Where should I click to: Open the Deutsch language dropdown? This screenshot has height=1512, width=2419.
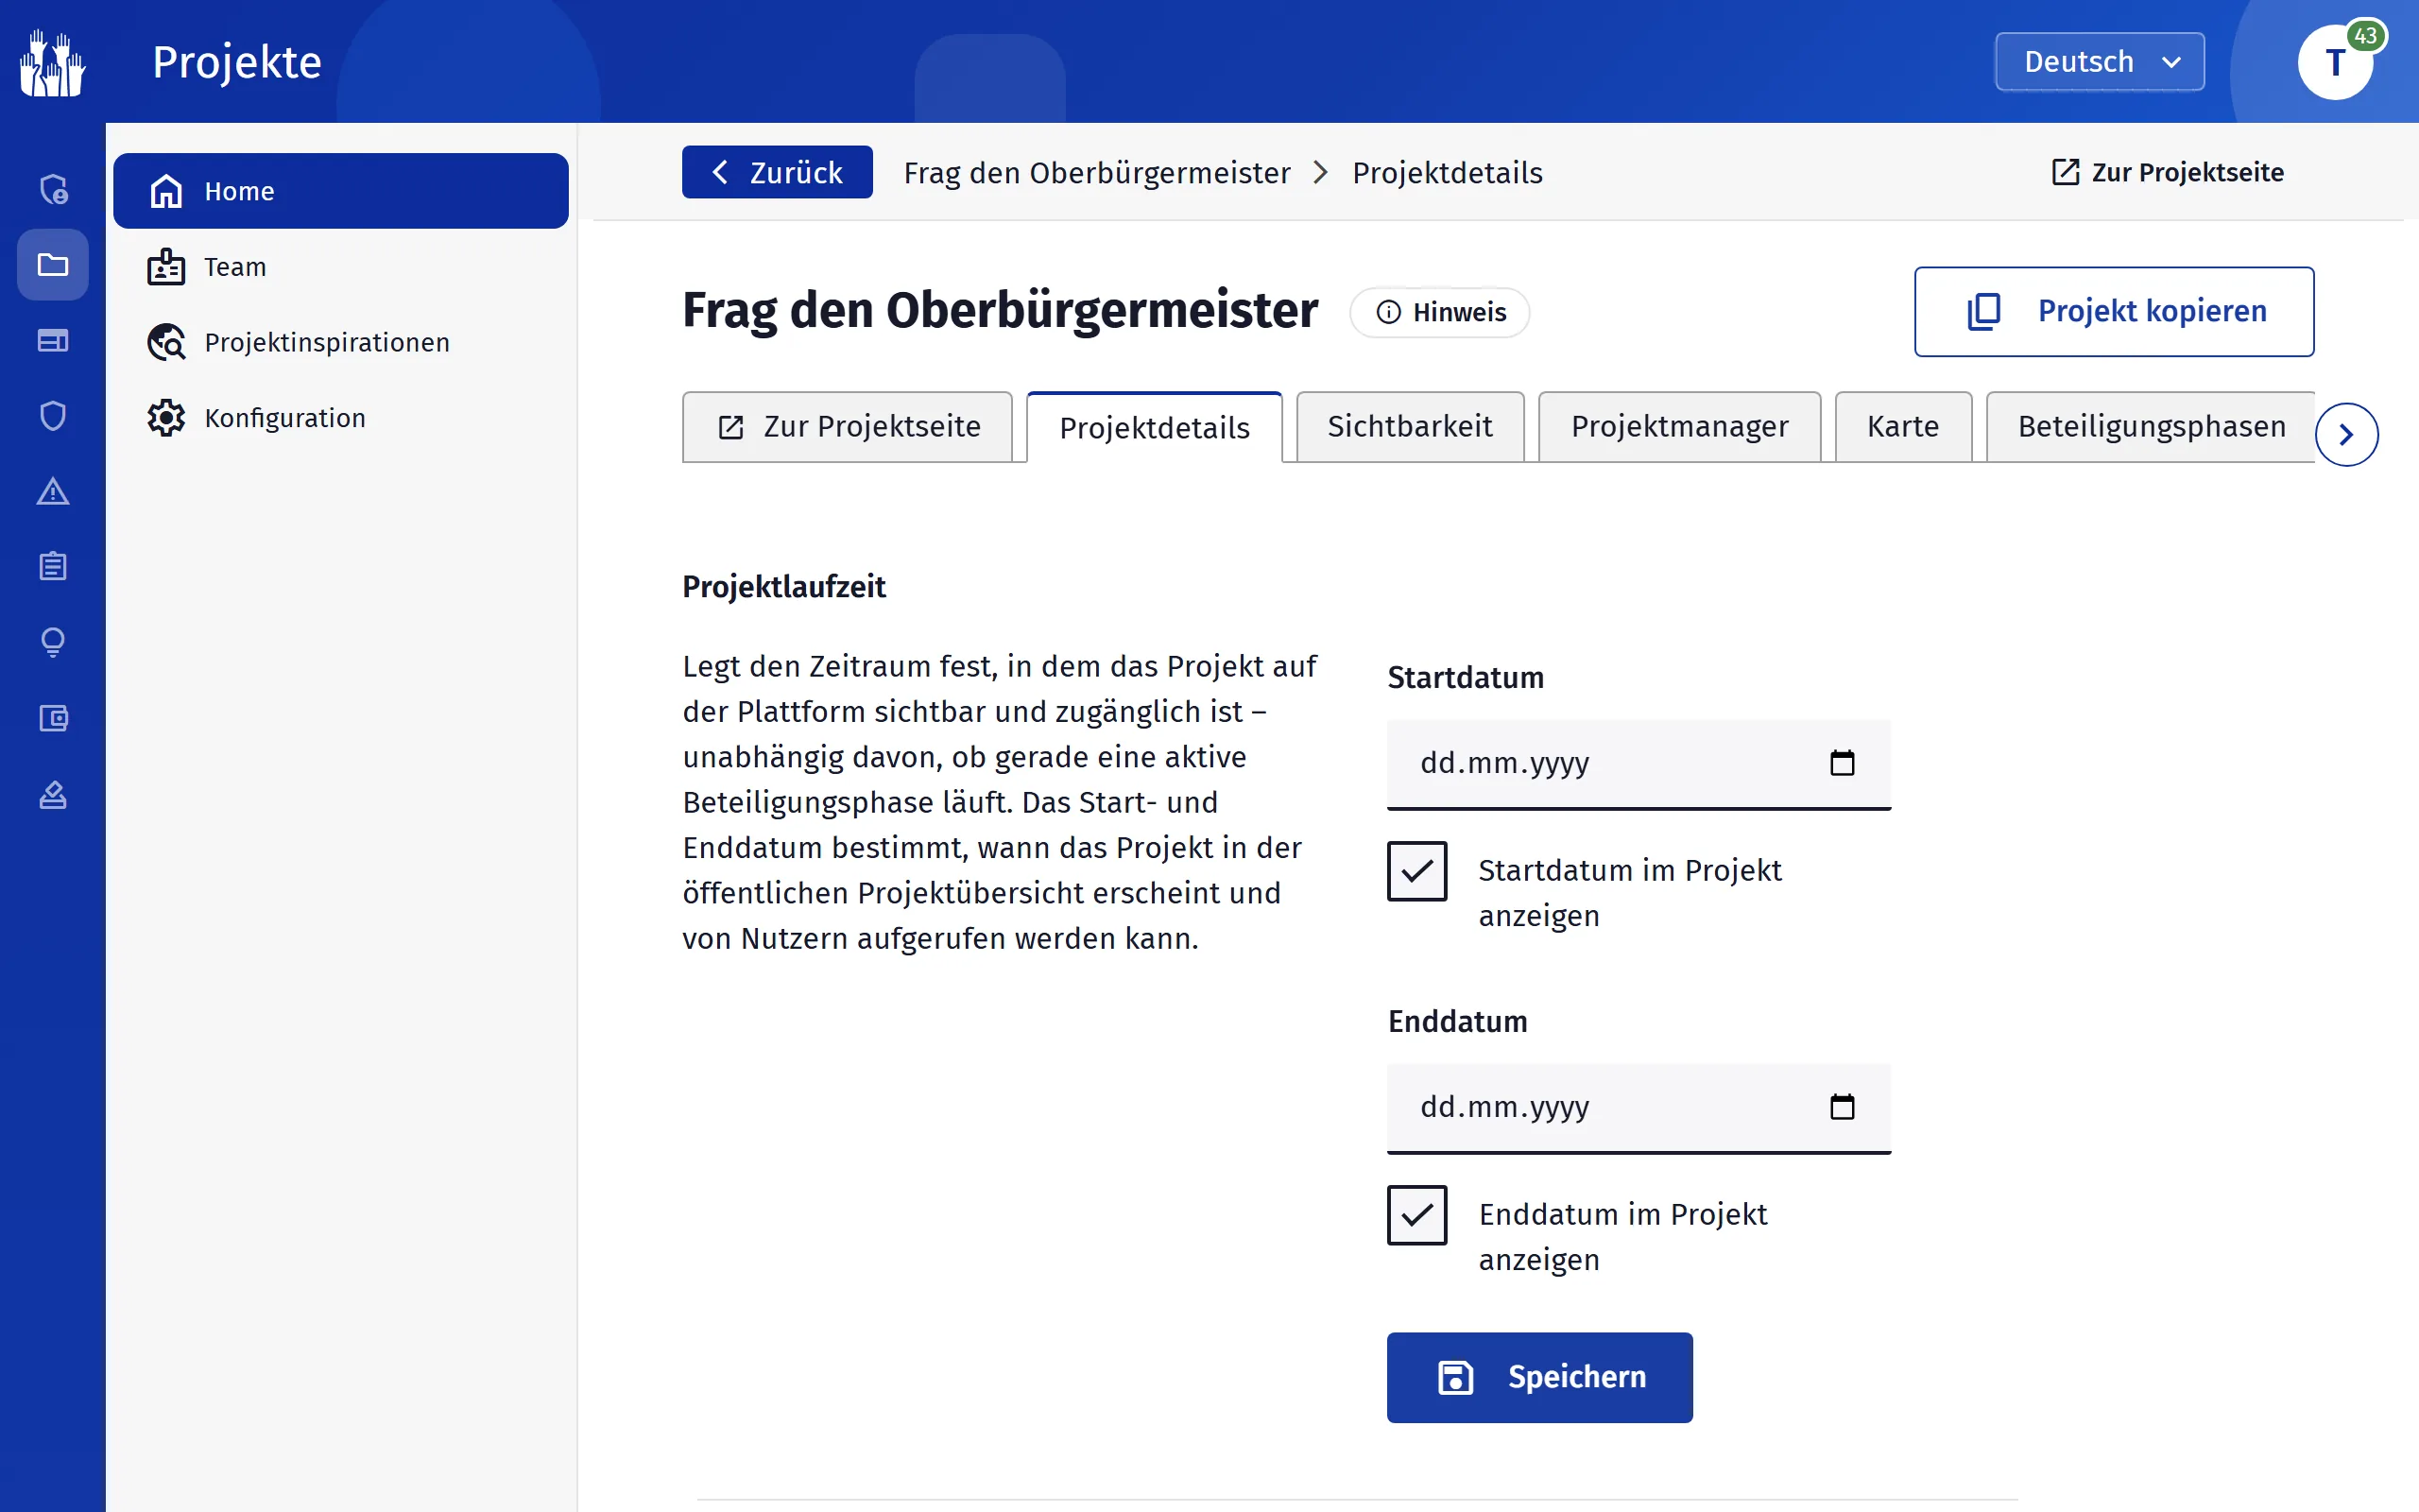pyautogui.click(x=2099, y=62)
